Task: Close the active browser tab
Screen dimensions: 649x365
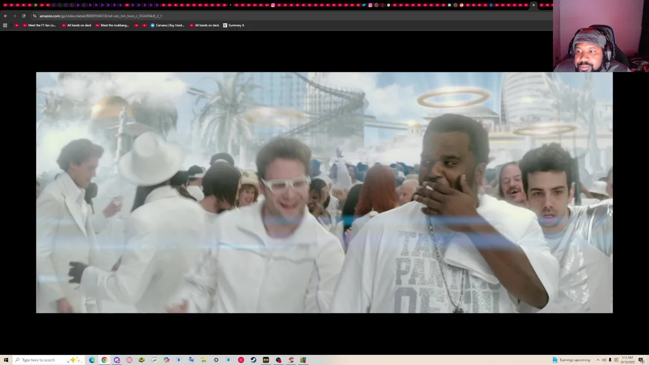Action: point(533,5)
